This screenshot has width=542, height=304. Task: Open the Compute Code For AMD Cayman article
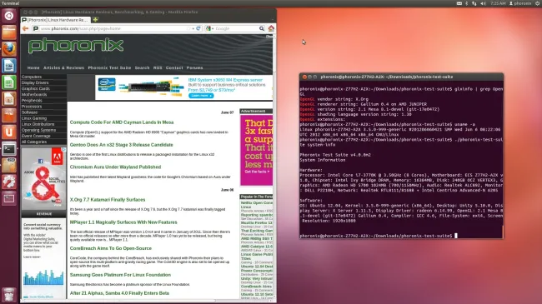pos(122,122)
